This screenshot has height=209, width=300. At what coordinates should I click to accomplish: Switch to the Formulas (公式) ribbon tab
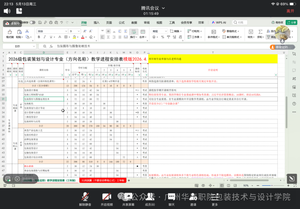pos(122,22)
